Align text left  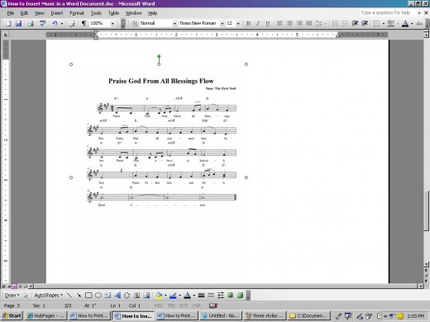[279, 23]
